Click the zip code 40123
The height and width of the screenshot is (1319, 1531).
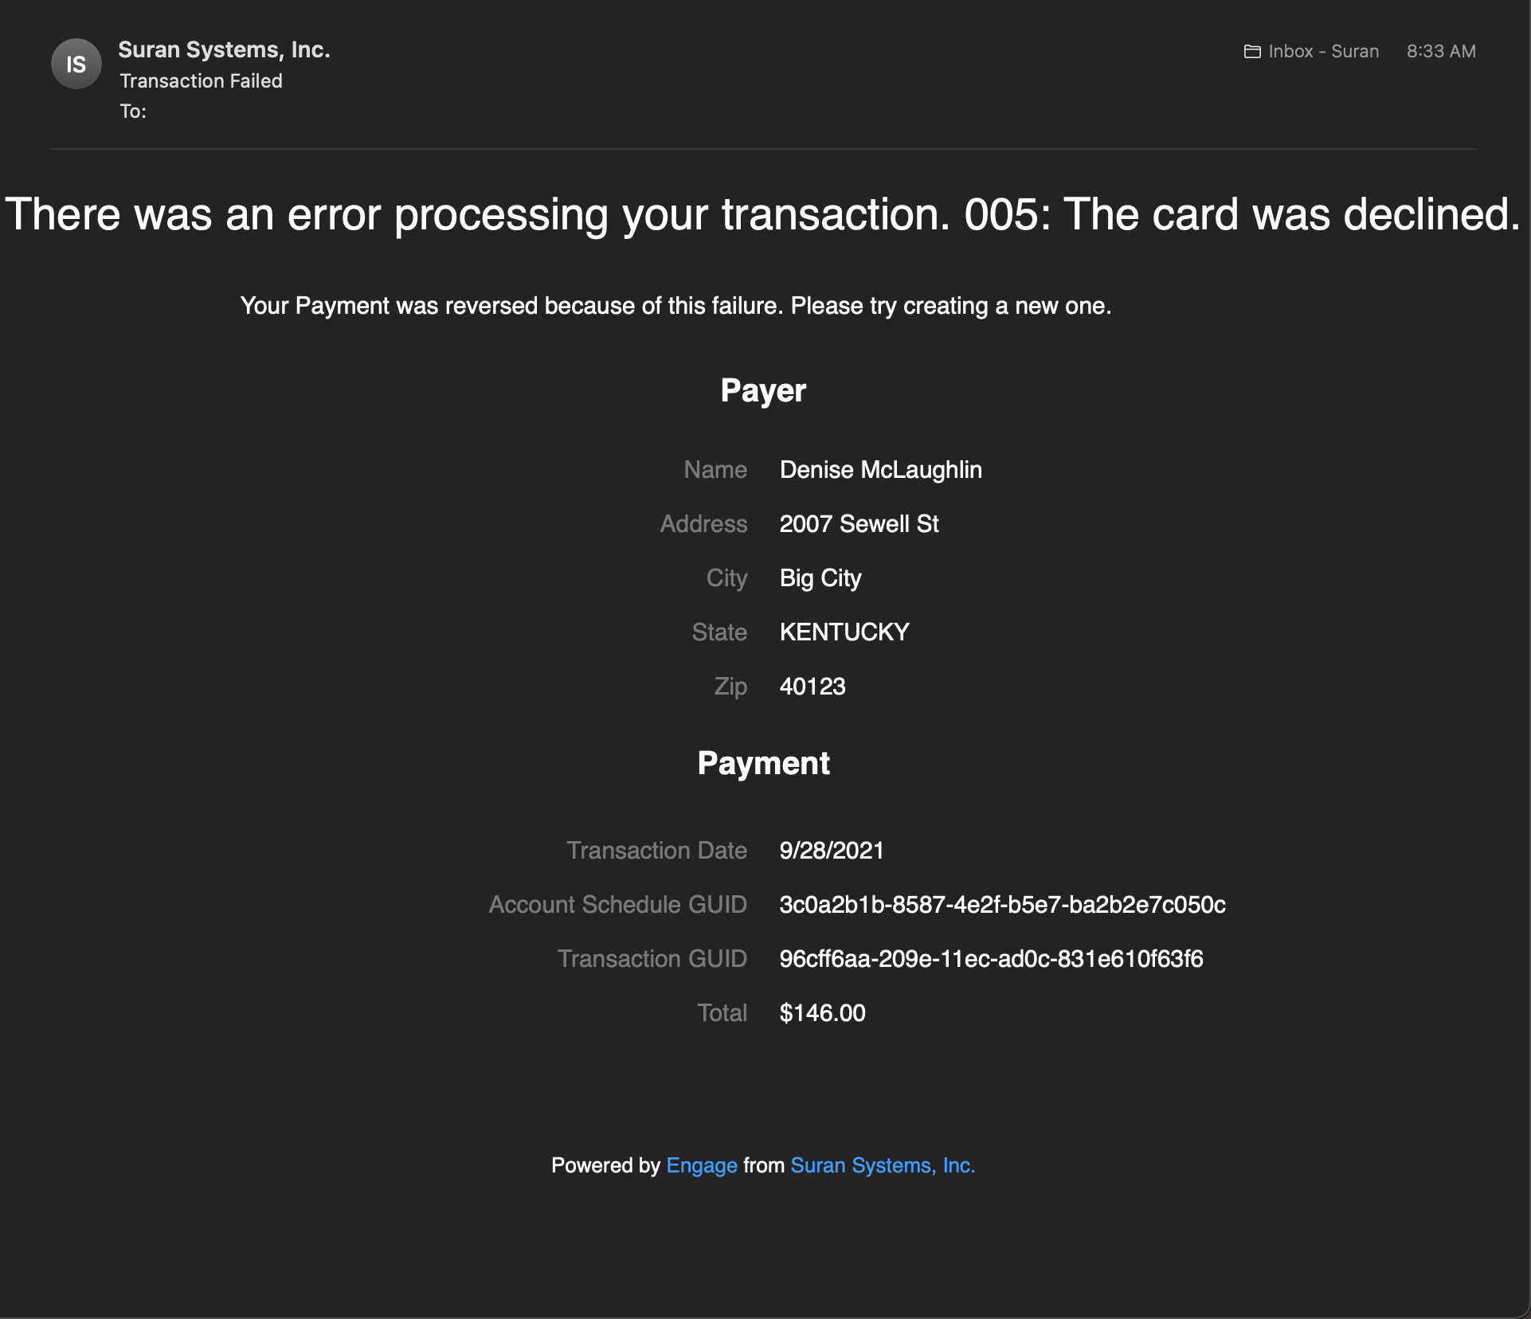[x=812, y=687]
